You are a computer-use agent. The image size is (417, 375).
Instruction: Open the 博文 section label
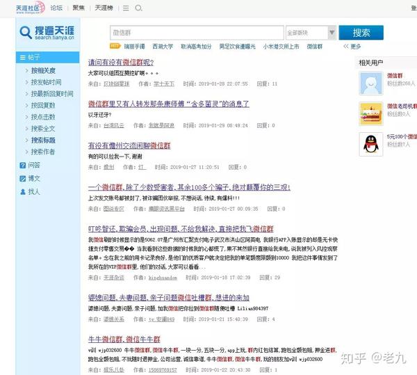34,179
